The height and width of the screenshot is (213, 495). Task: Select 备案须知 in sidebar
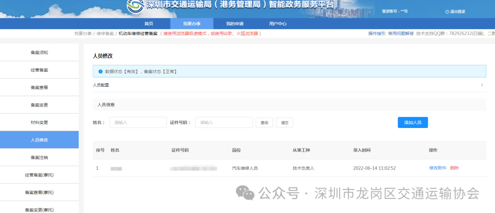pyautogui.click(x=39, y=53)
